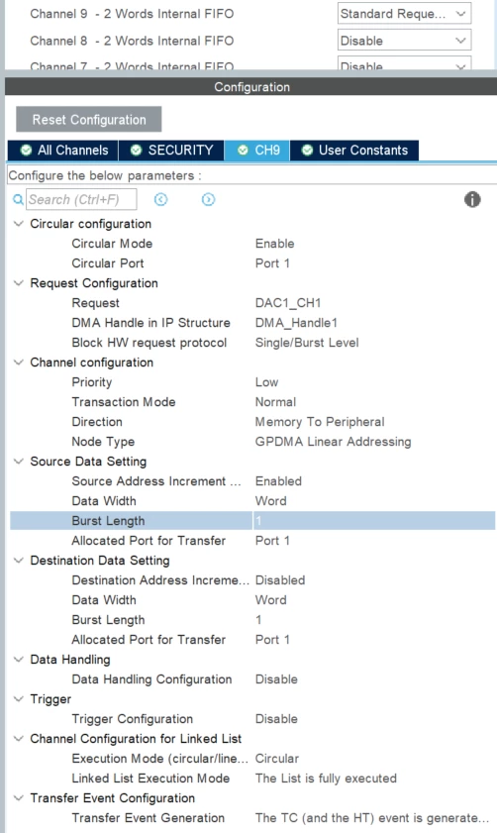Open the Channel 9 request dropdown
Screen dimensions: 497x833
pyautogui.click(x=404, y=14)
